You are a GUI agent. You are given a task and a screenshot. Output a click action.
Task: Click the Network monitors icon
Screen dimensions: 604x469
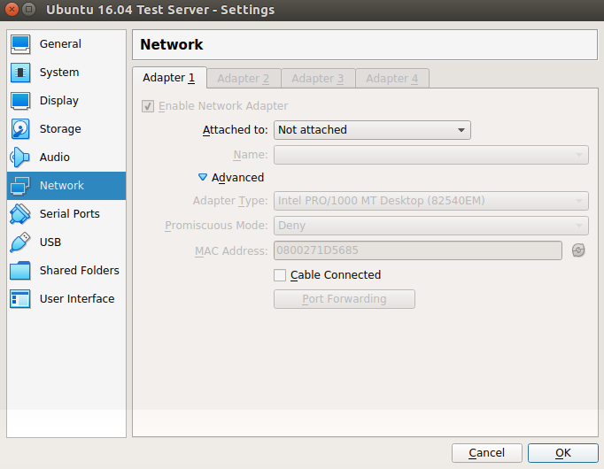tap(20, 186)
